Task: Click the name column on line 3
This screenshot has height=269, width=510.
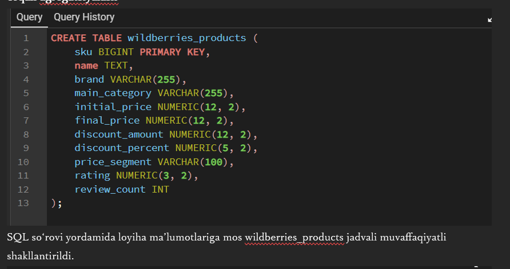Action: pos(86,66)
